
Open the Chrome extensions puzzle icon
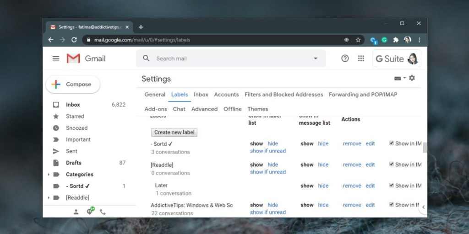(396, 40)
